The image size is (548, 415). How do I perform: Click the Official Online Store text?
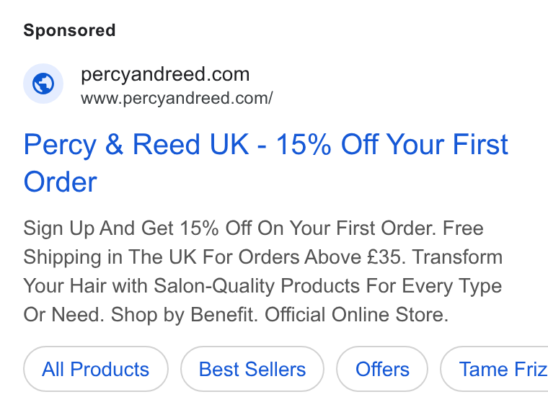[356, 314]
